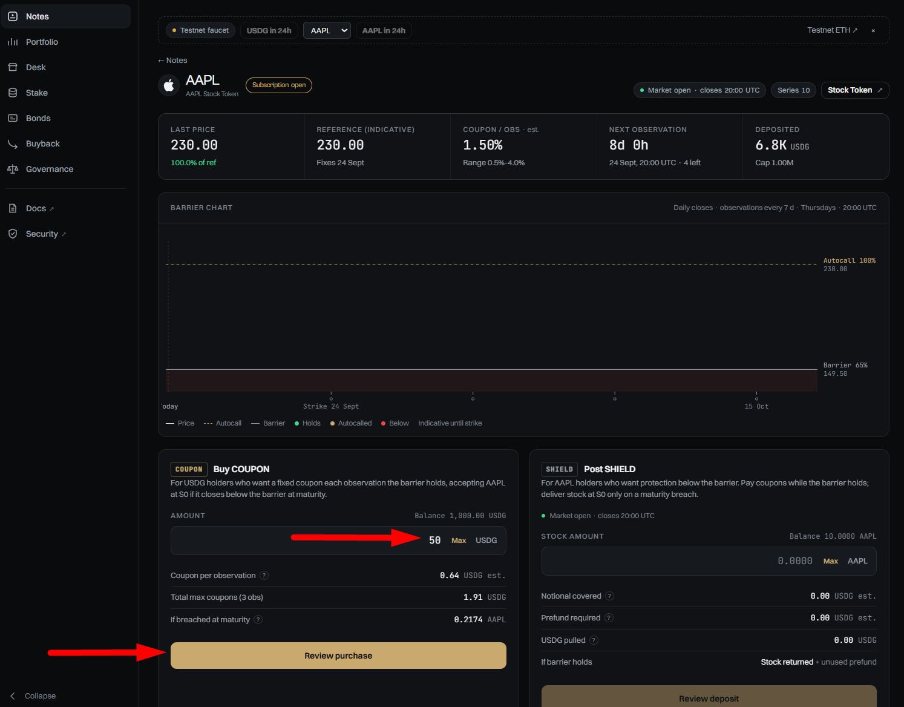Click the Testnet faucet button
Viewport: 904px width, 707px height.
200,30
